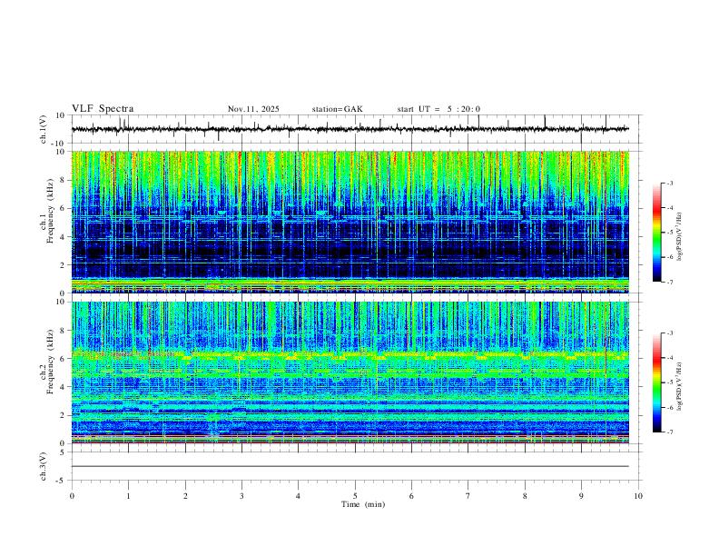The height and width of the screenshot is (556, 719).
Task: Click the "-3" tick on the ch.2 colorbar
Action: click(x=669, y=333)
